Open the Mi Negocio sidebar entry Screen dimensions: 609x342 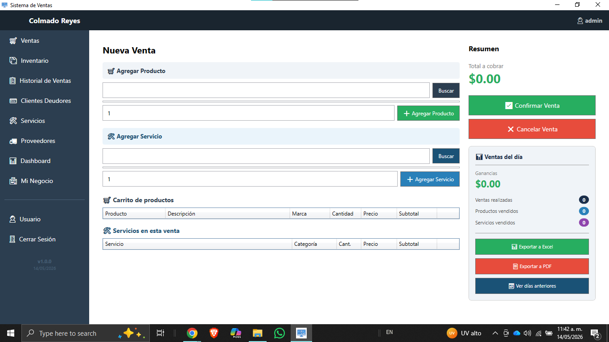[45, 181]
